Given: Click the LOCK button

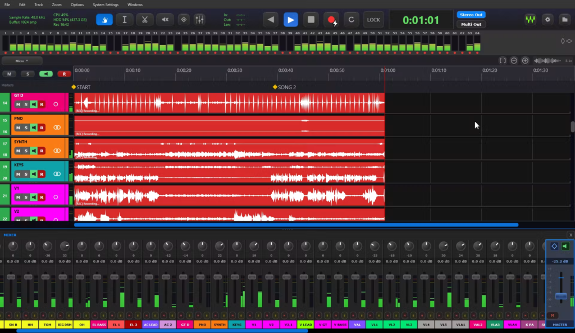Looking at the screenshot, I should 373,20.
